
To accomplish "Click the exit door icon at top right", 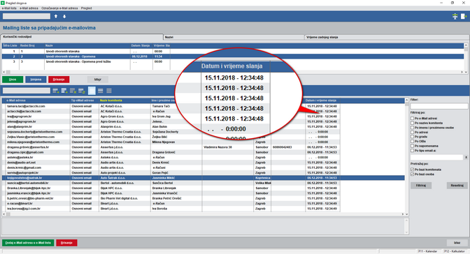I will pos(464,17).
